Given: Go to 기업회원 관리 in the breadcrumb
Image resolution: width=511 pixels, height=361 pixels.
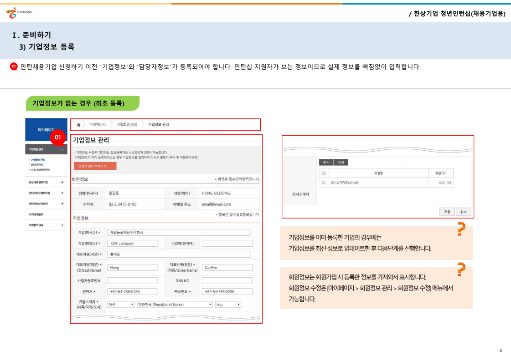Looking at the screenshot, I should 127,124.
